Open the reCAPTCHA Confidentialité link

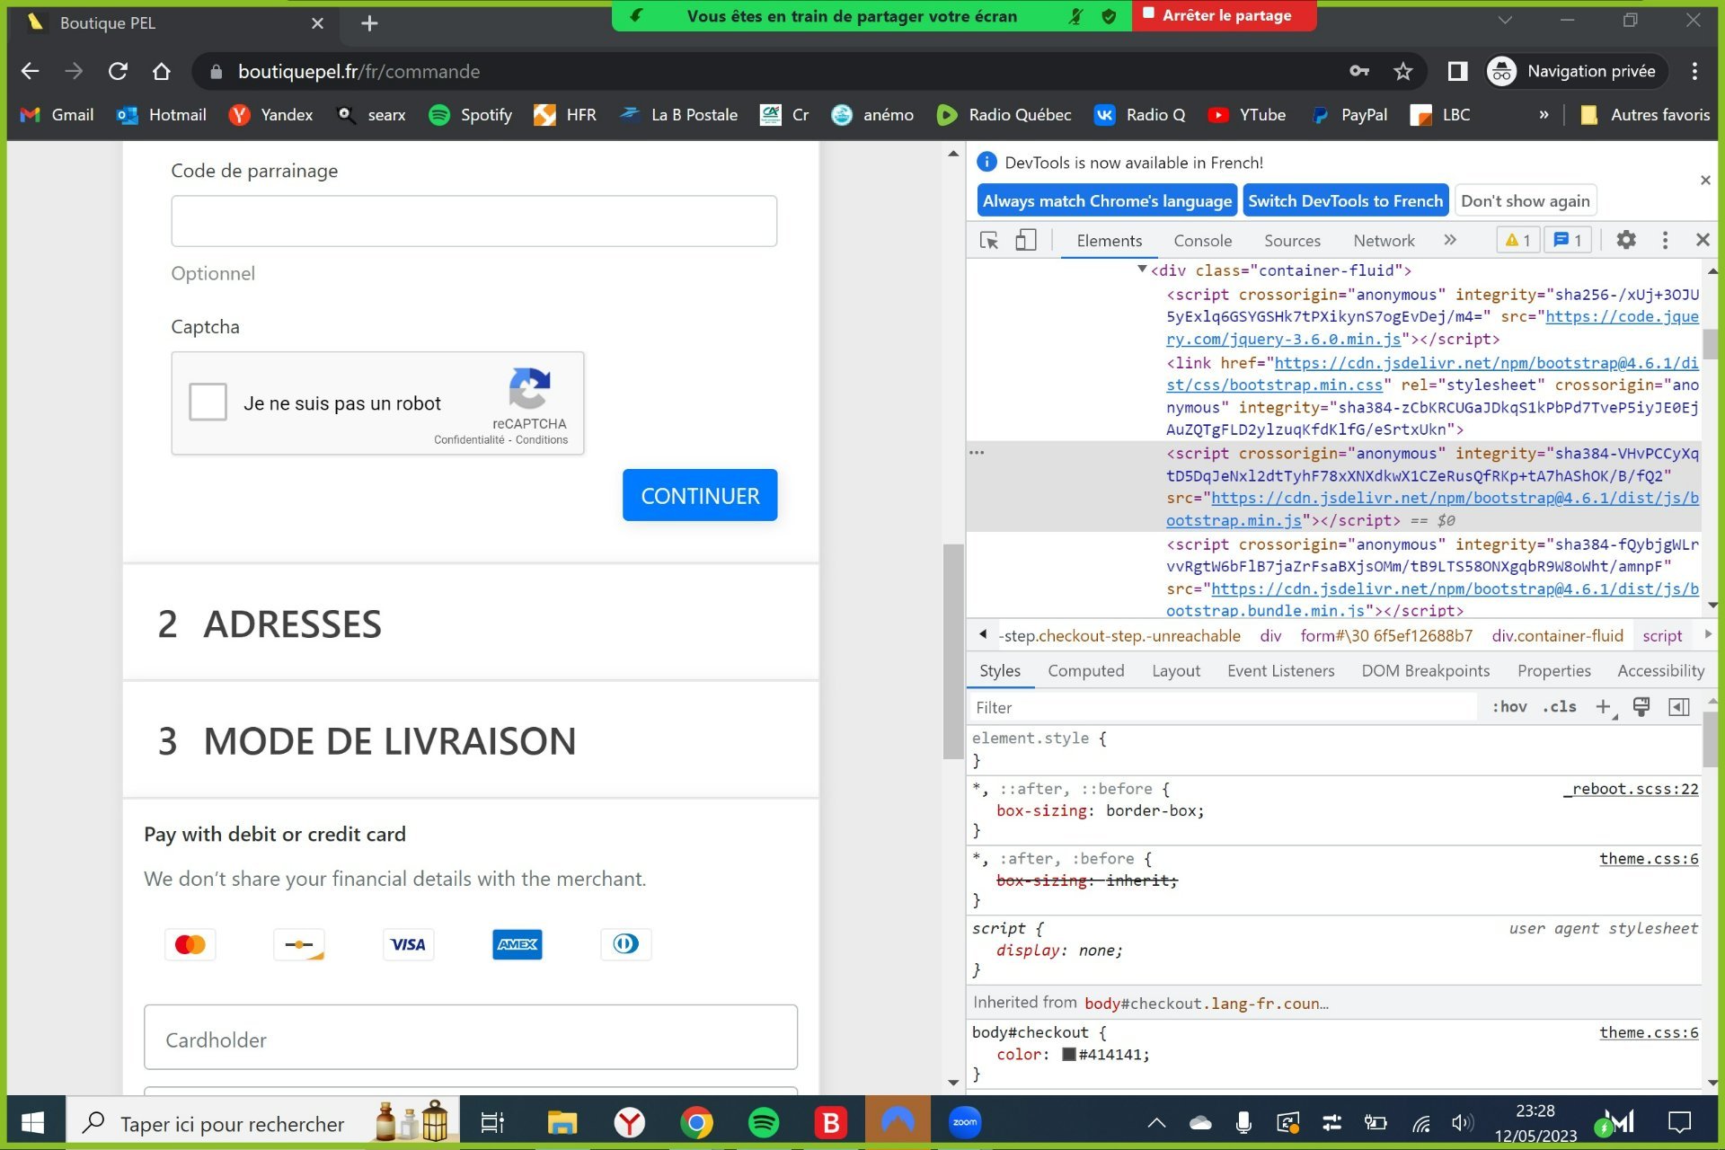(469, 440)
